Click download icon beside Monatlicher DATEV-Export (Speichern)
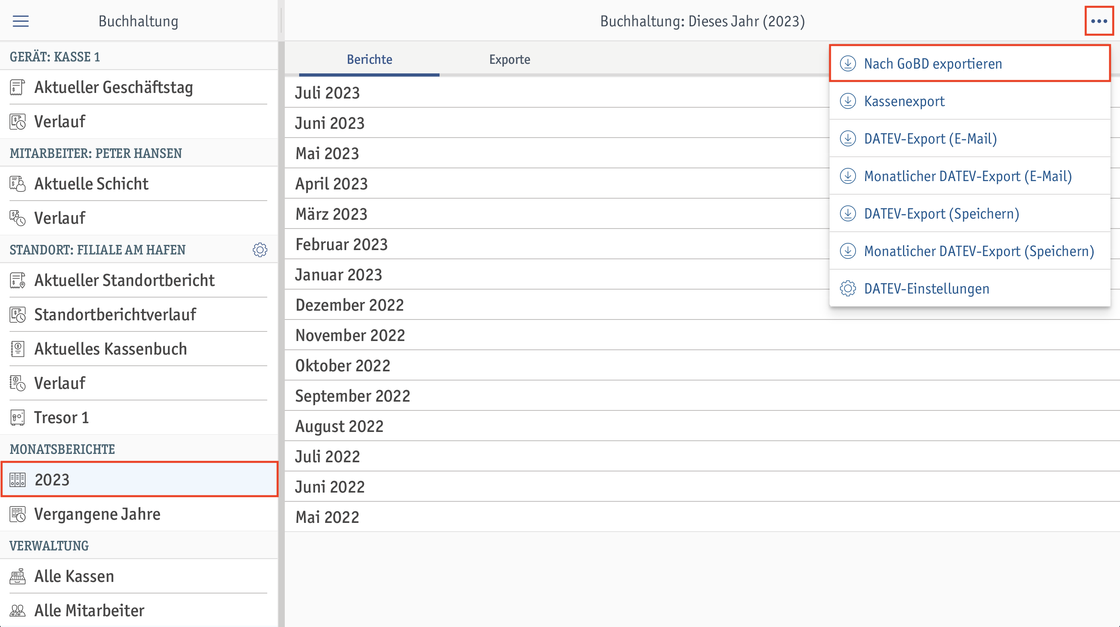 [848, 251]
